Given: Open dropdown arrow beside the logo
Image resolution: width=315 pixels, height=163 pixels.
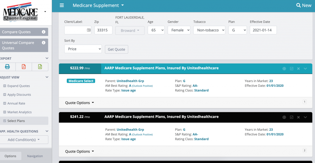Looking at the screenshot, I should pyautogui.click(x=45, y=12).
